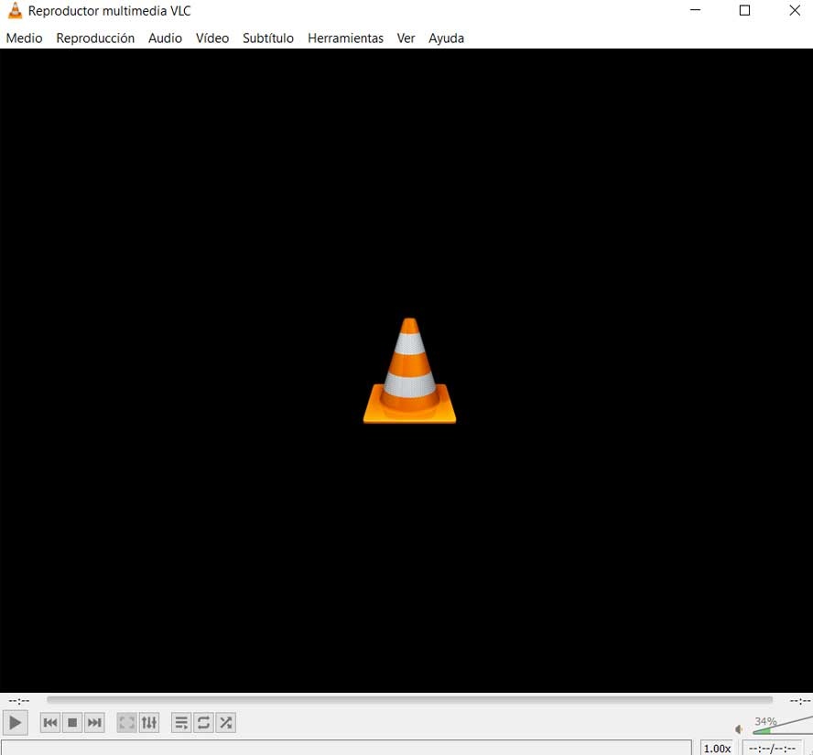
Task: Toggle the loop repeat mode
Action: click(203, 722)
